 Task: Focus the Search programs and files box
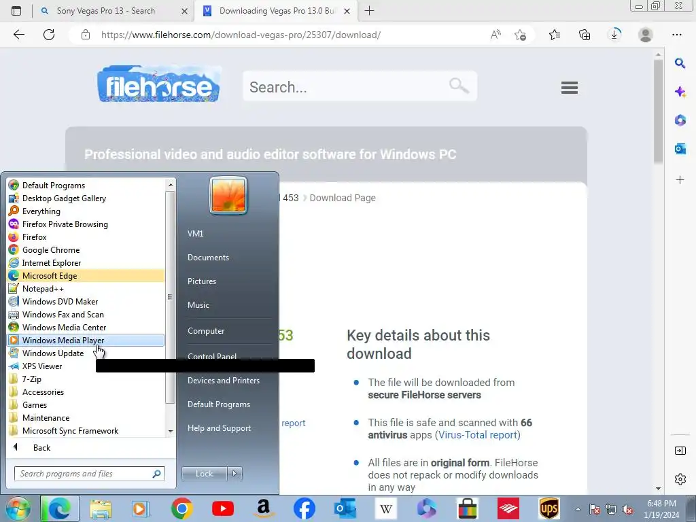[x=90, y=474]
